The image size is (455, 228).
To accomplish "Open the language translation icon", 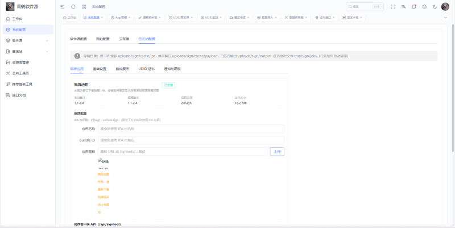I will coord(404,7).
